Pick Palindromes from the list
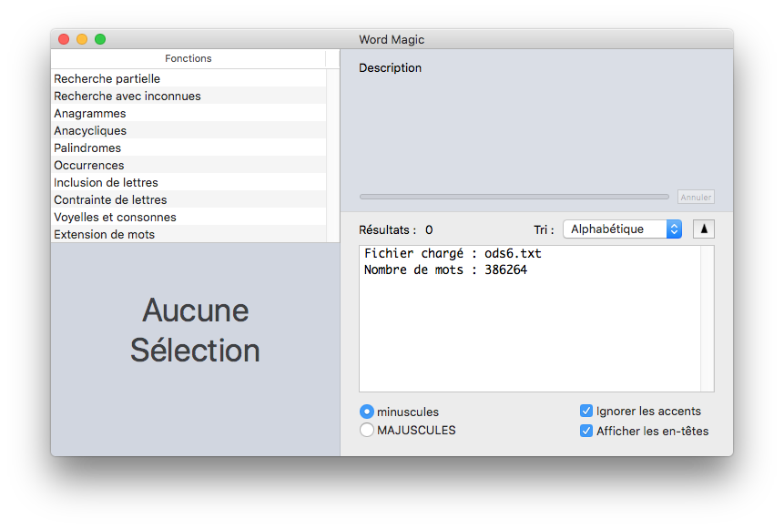Screen dimensions: 784x529 click(x=87, y=148)
